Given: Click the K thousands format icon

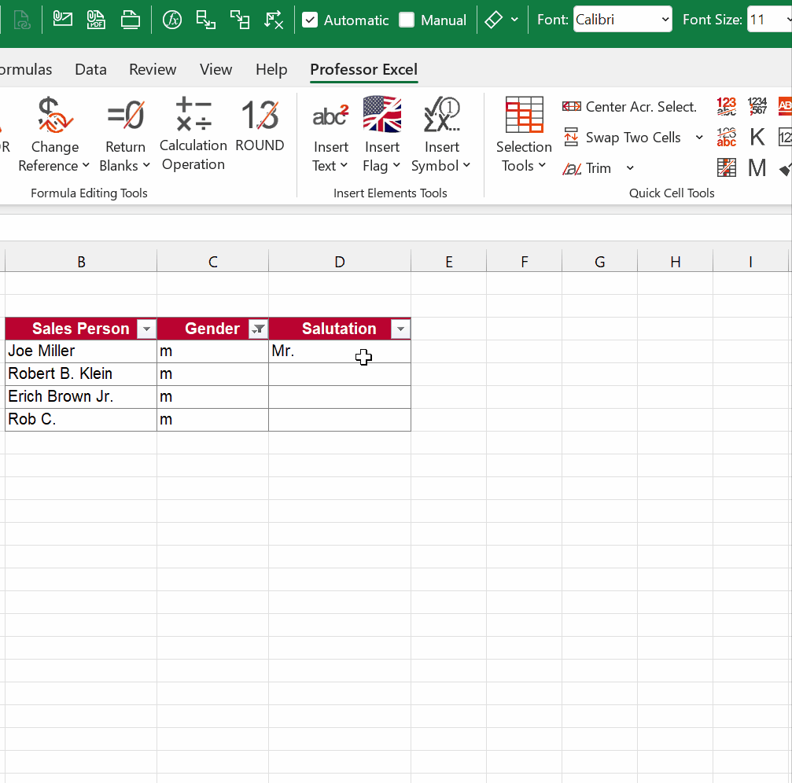Looking at the screenshot, I should 757,138.
